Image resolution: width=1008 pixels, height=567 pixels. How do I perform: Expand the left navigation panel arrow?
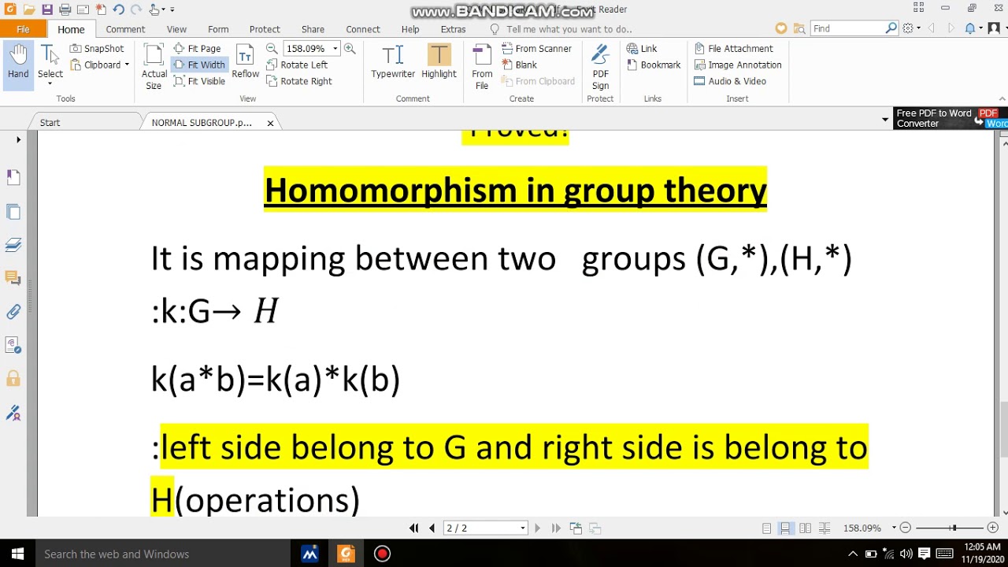click(18, 139)
